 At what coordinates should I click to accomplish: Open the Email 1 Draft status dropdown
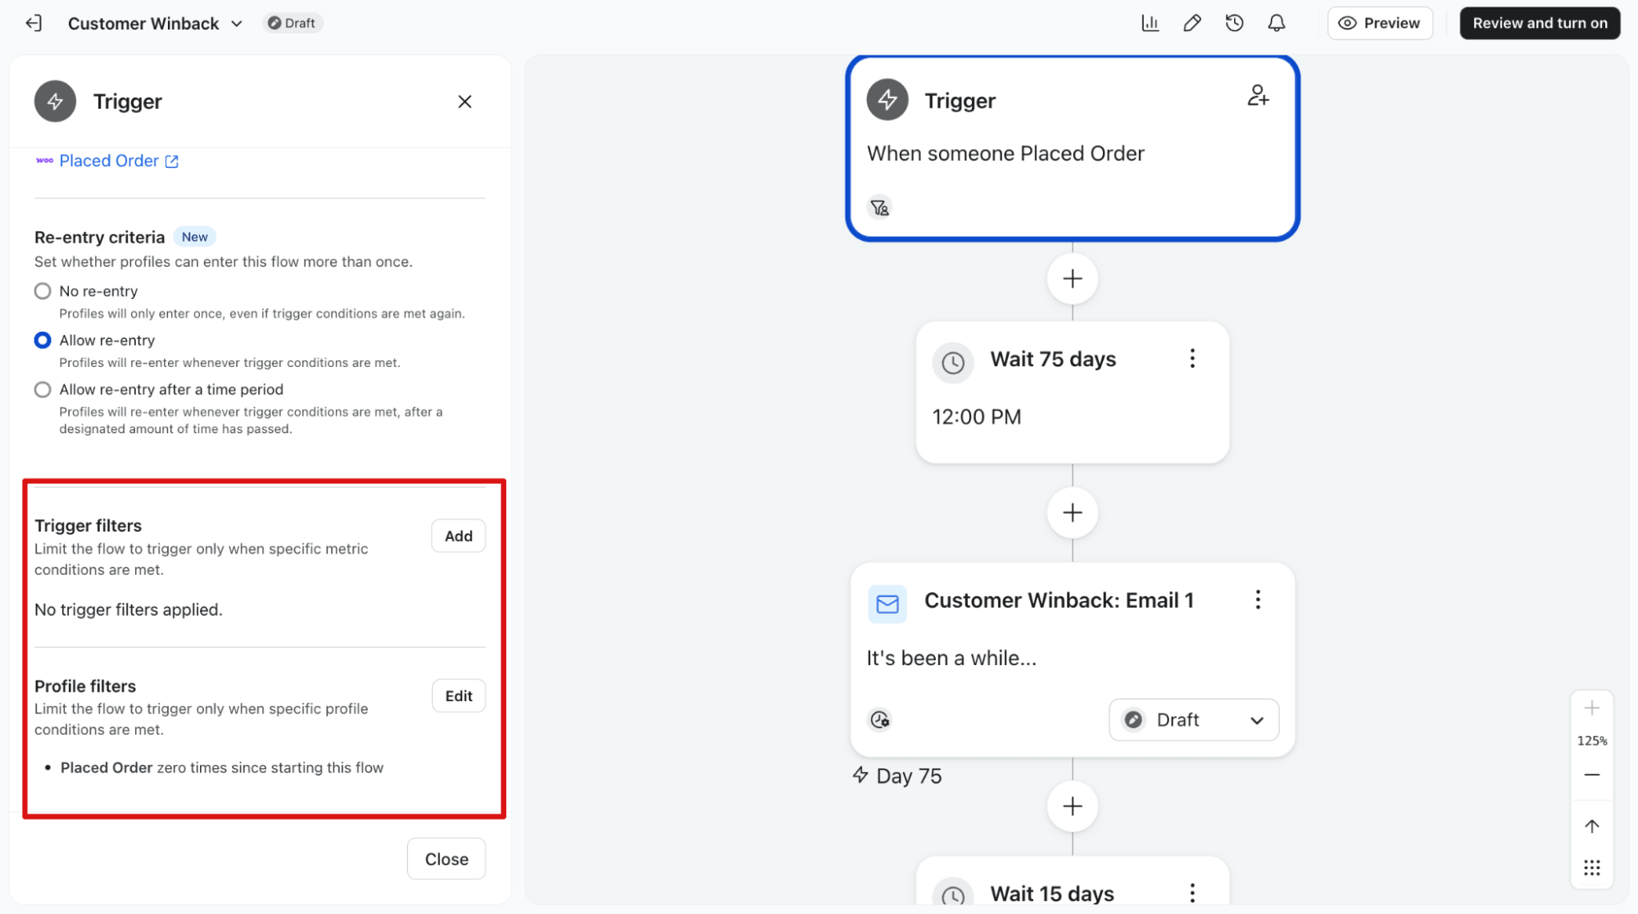point(1194,720)
